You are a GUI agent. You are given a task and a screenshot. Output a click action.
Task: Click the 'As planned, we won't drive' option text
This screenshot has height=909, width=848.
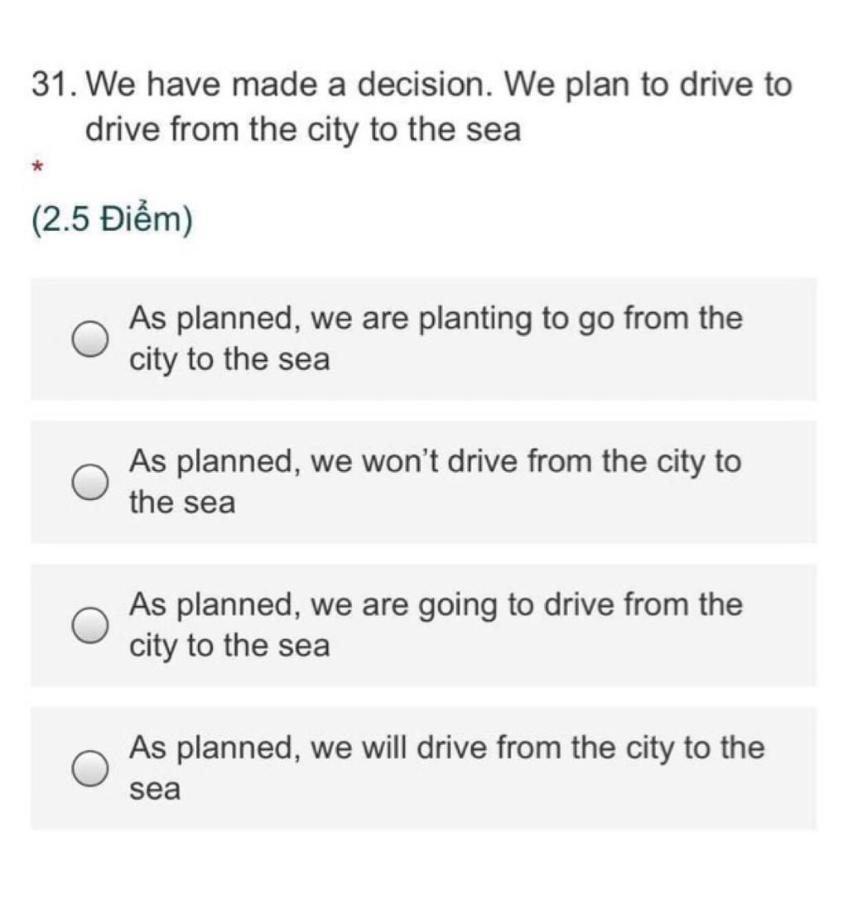click(x=435, y=482)
